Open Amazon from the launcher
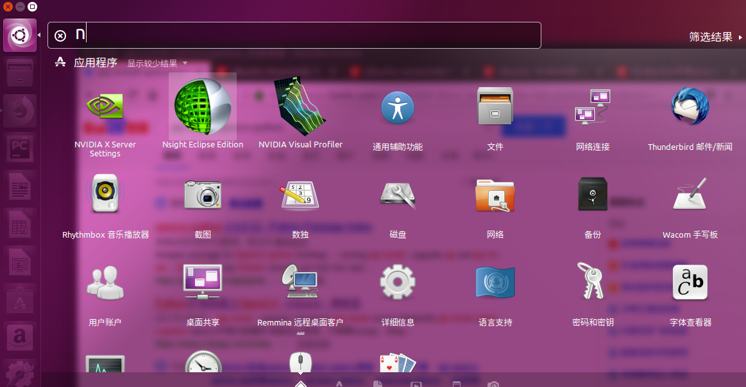Screen dimensions: 746x387 coord(20,338)
